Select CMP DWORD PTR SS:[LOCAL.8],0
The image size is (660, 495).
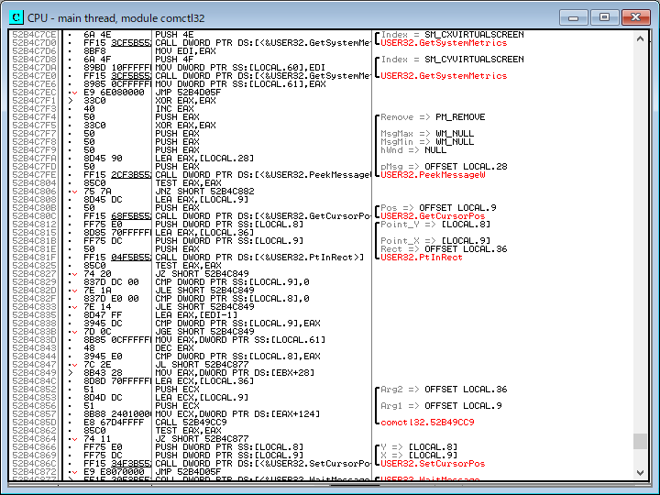coord(232,299)
